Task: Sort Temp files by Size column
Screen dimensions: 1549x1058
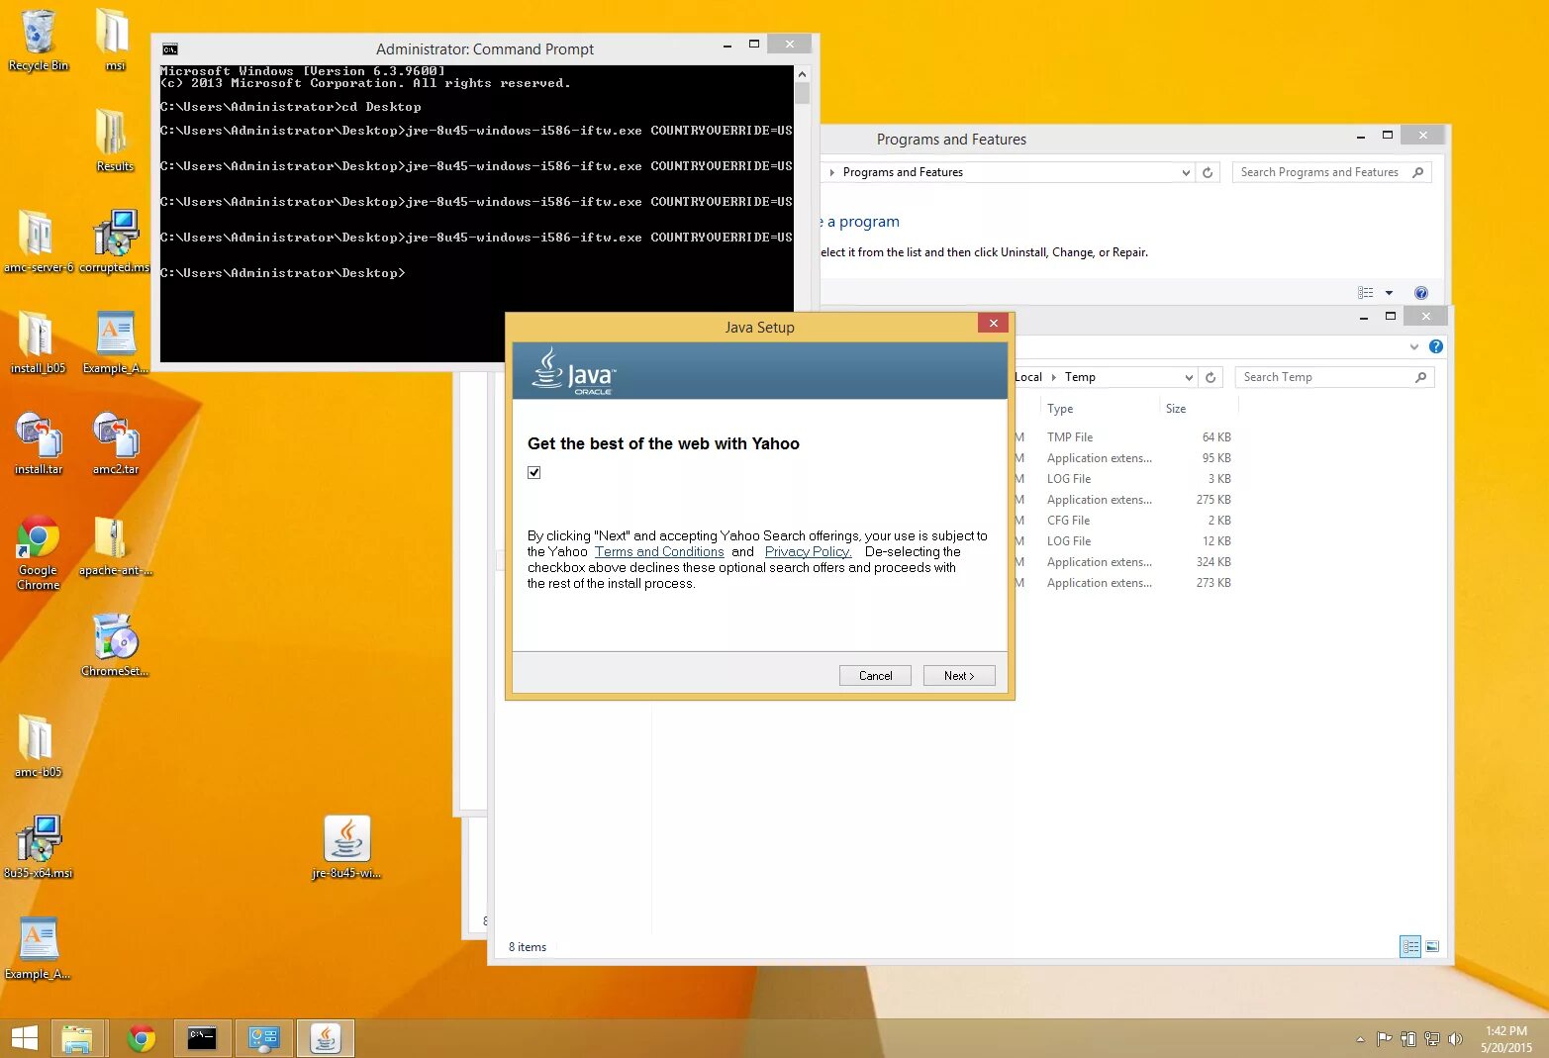Action: point(1176,408)
